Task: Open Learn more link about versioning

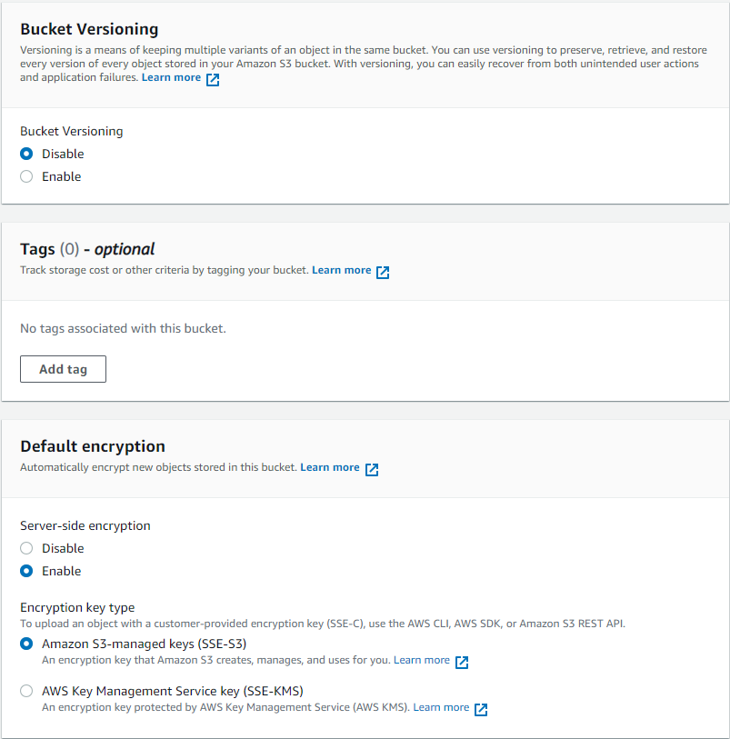Action: pyautogui.click(x=173, y=77)
